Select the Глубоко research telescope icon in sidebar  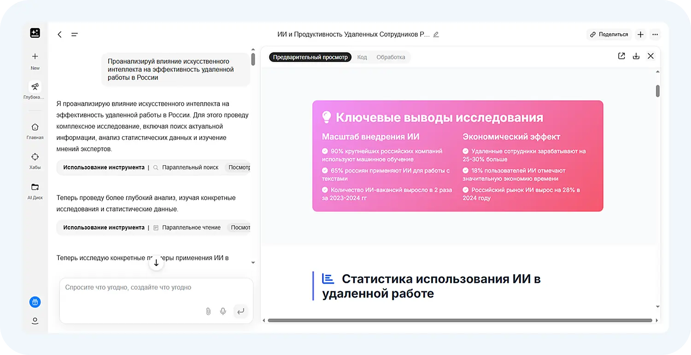[x=35, y=87]
